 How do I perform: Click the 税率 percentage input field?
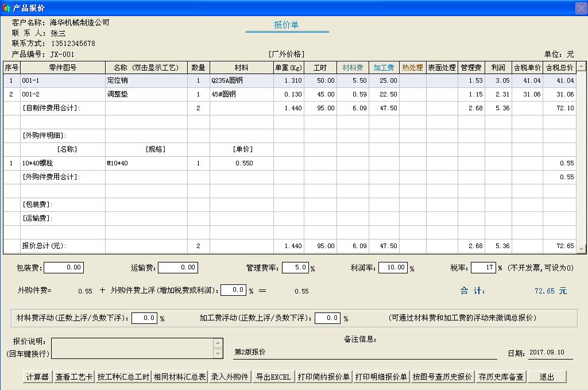click(x=483, y=267)
